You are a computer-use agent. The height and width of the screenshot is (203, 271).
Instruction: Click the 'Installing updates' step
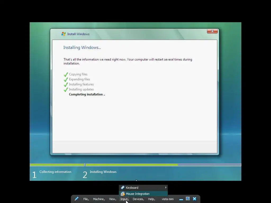pos(81,89)
